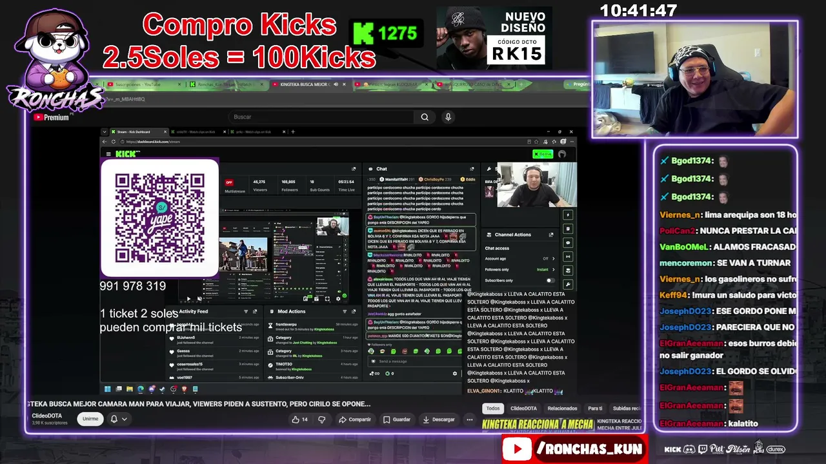Play the embedded stream preview video
826x464 pixels.
[x=188, y=298]
